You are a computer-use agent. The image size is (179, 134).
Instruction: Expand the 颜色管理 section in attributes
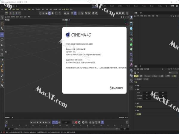coord(139,114)
